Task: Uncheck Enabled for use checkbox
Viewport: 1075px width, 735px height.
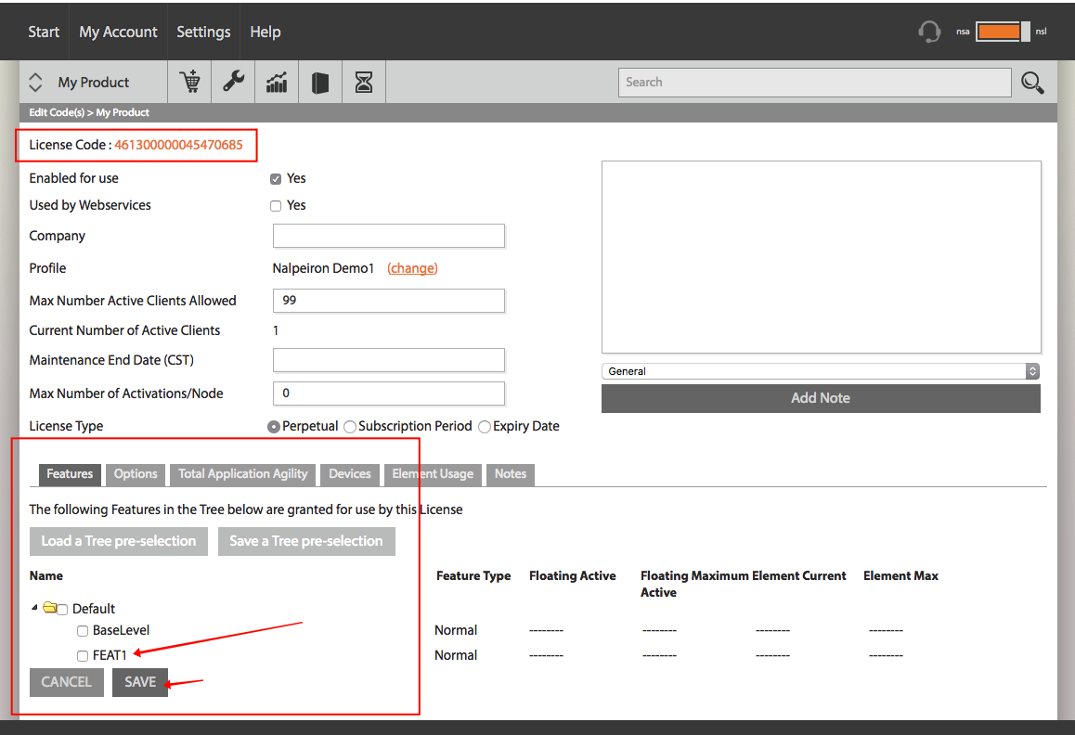Action: [276, 179]
